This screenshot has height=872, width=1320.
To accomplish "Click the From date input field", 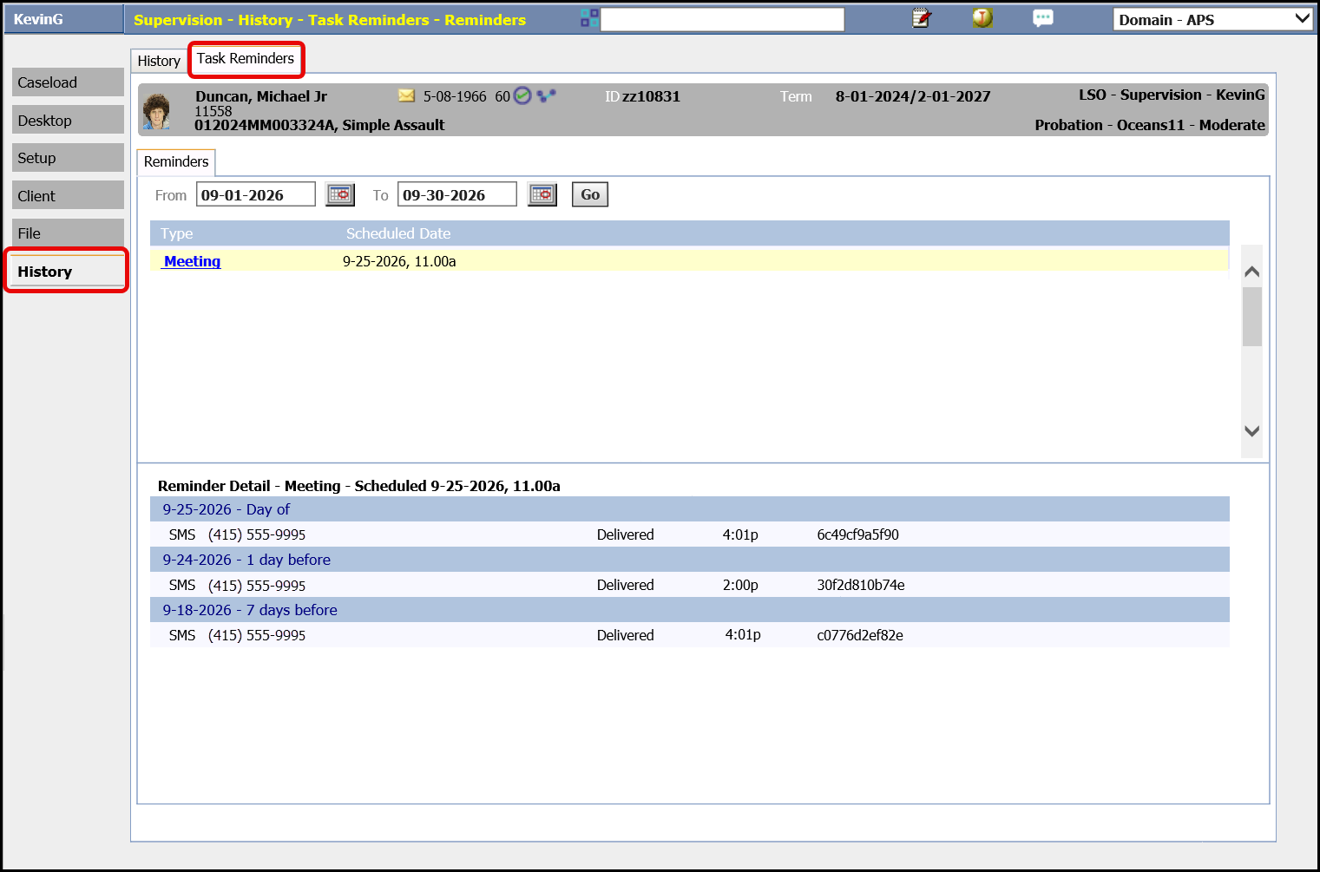I will pyautogui.click(x=256, y=194).
